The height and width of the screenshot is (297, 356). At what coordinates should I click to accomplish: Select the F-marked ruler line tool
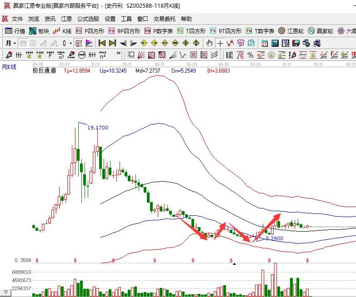click(50, 55)
